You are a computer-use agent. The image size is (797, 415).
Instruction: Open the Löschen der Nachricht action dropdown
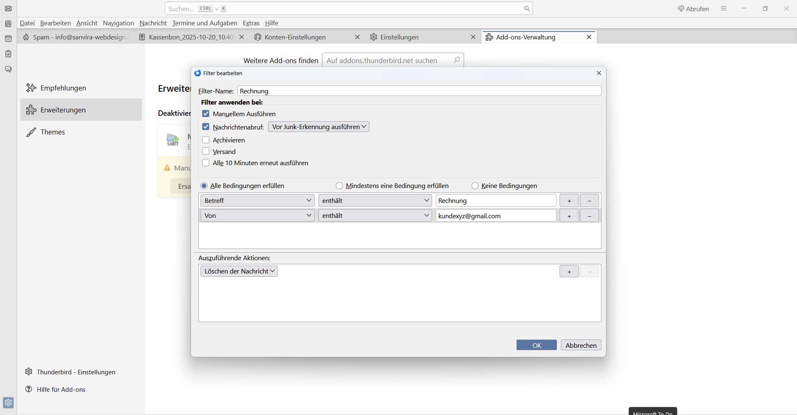click(x=239, y=271)
